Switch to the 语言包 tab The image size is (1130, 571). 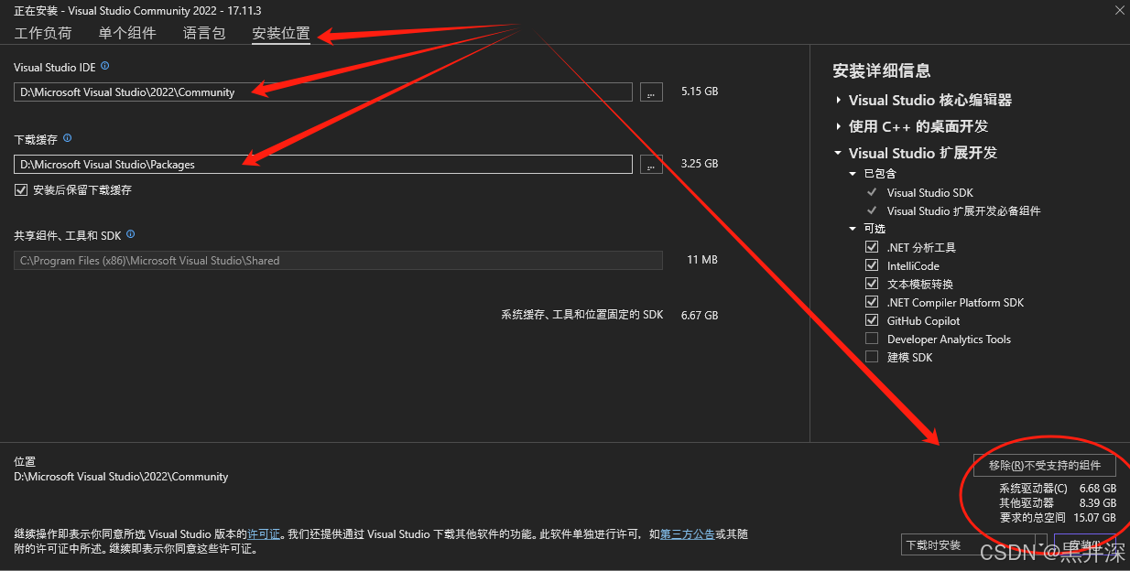(204, 33)
